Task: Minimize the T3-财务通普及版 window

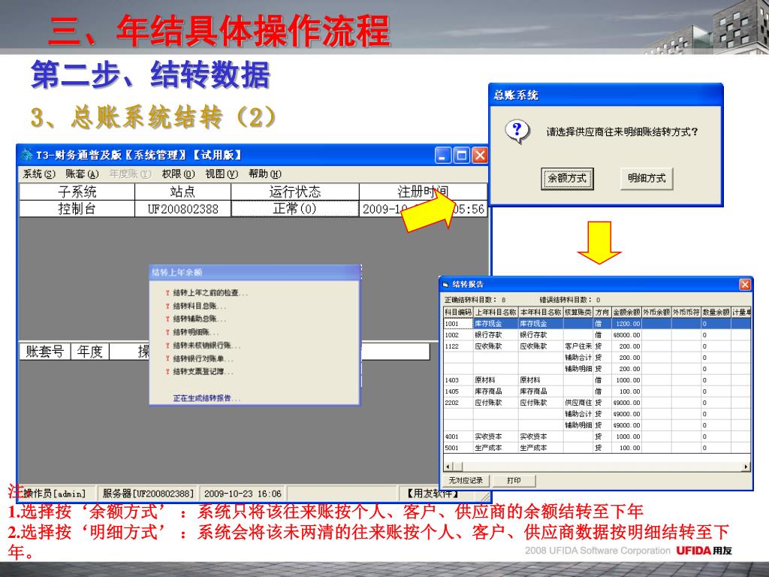Action: 443,156
